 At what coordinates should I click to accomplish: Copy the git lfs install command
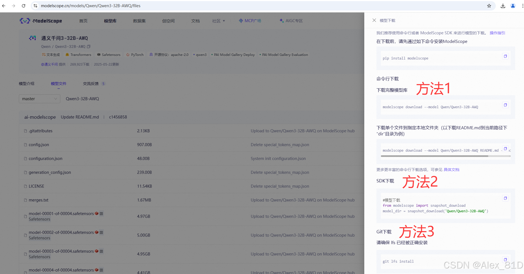pos(505,260)
